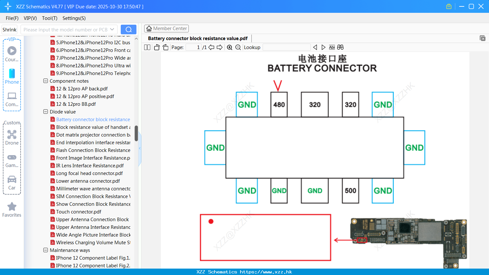This screenshot has width=489, height=275.
Task: Collapse the Maintenance ways tree group
Action: [x=46, y=250]
